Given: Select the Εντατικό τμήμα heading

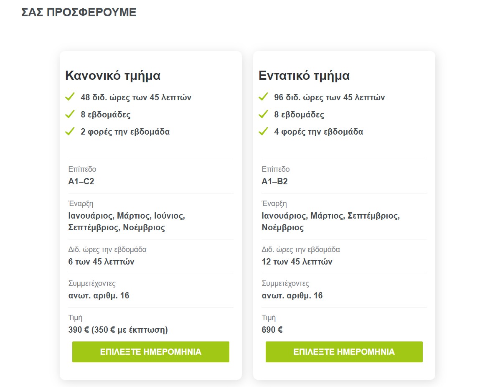Looking at the screenshot, I should [304, 76].
